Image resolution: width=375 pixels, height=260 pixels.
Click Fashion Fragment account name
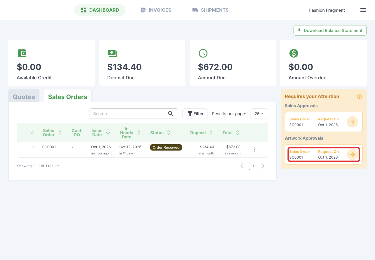327,10
